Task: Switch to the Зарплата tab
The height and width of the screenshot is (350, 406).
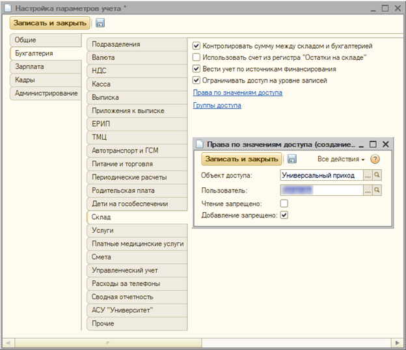Action: (x=31, y=66)
